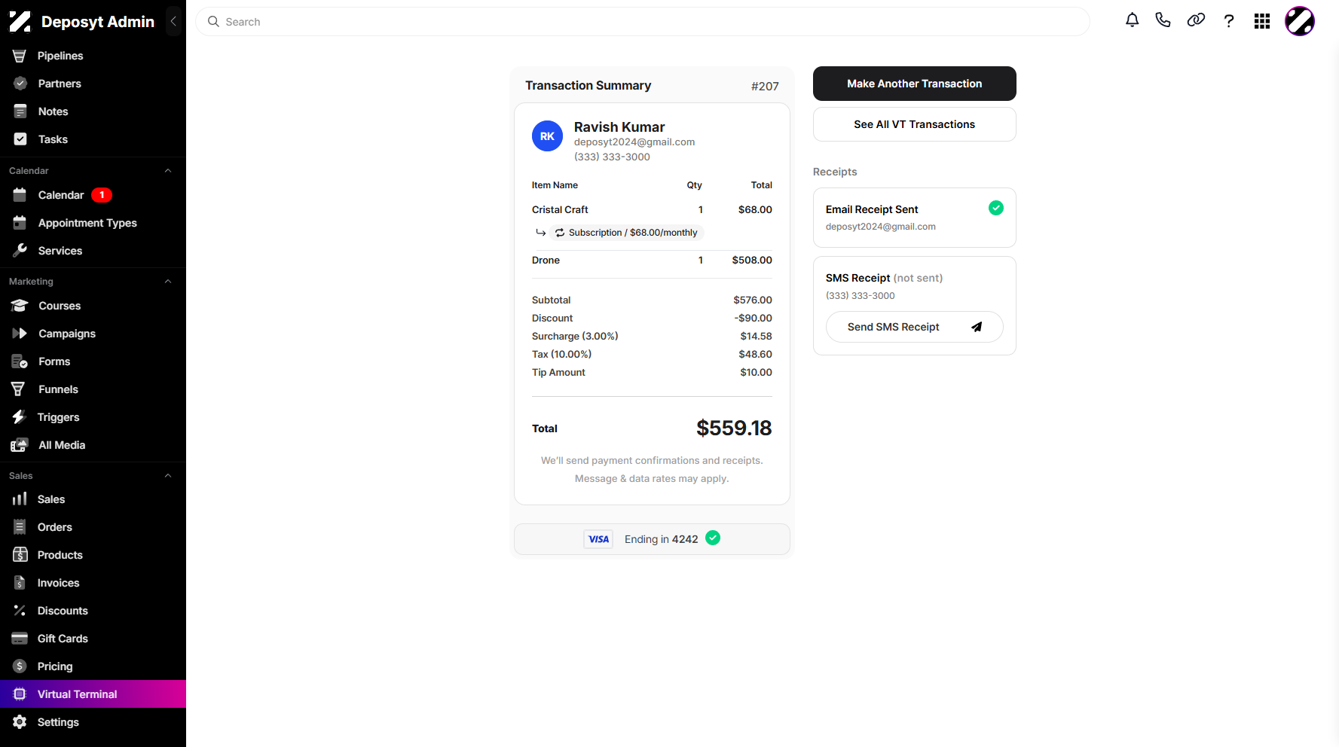Click the search magnifier icon
This screenshot has width=1339, height=747.
(x=213, y=22)
